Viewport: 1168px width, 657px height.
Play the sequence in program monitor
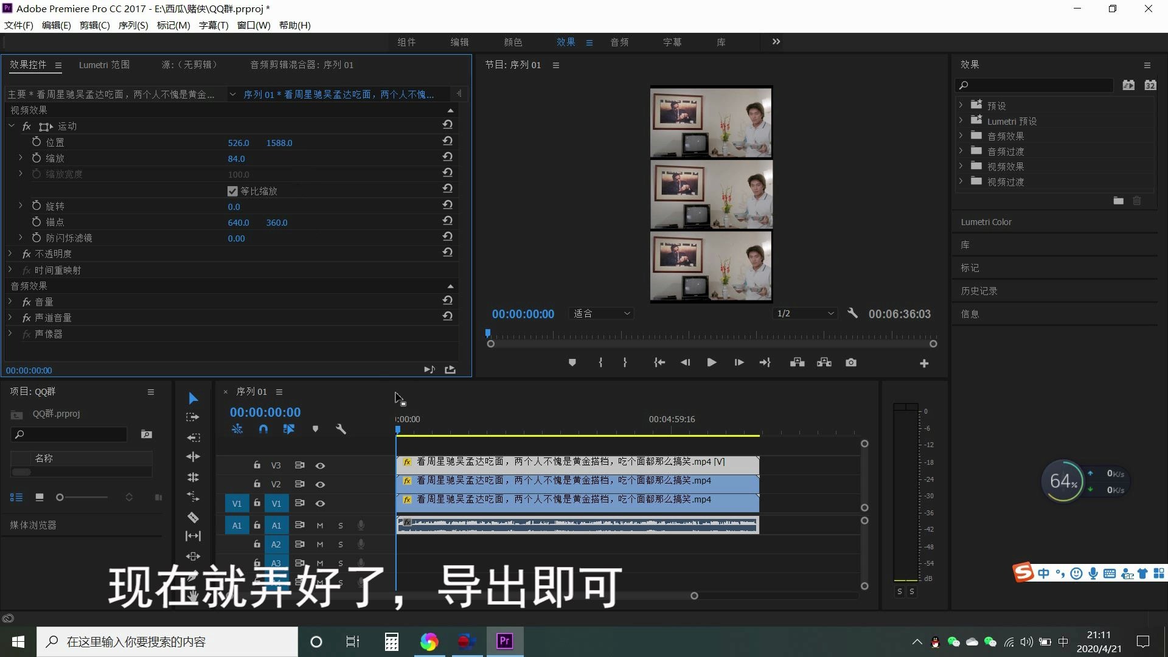coord(712,363)
